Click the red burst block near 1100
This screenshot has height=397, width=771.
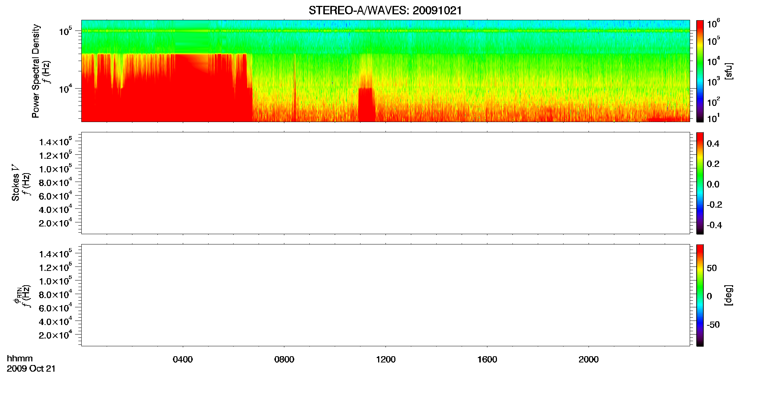tap(366, 105)
